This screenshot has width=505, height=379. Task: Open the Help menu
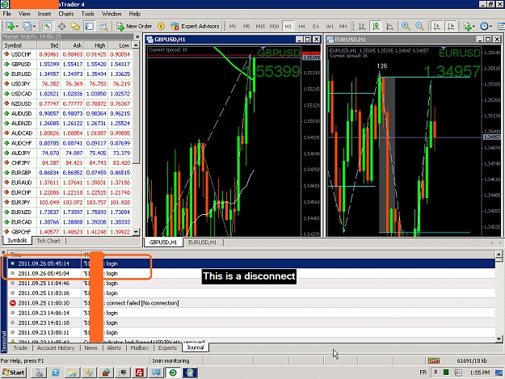click(x=135, y=14)
